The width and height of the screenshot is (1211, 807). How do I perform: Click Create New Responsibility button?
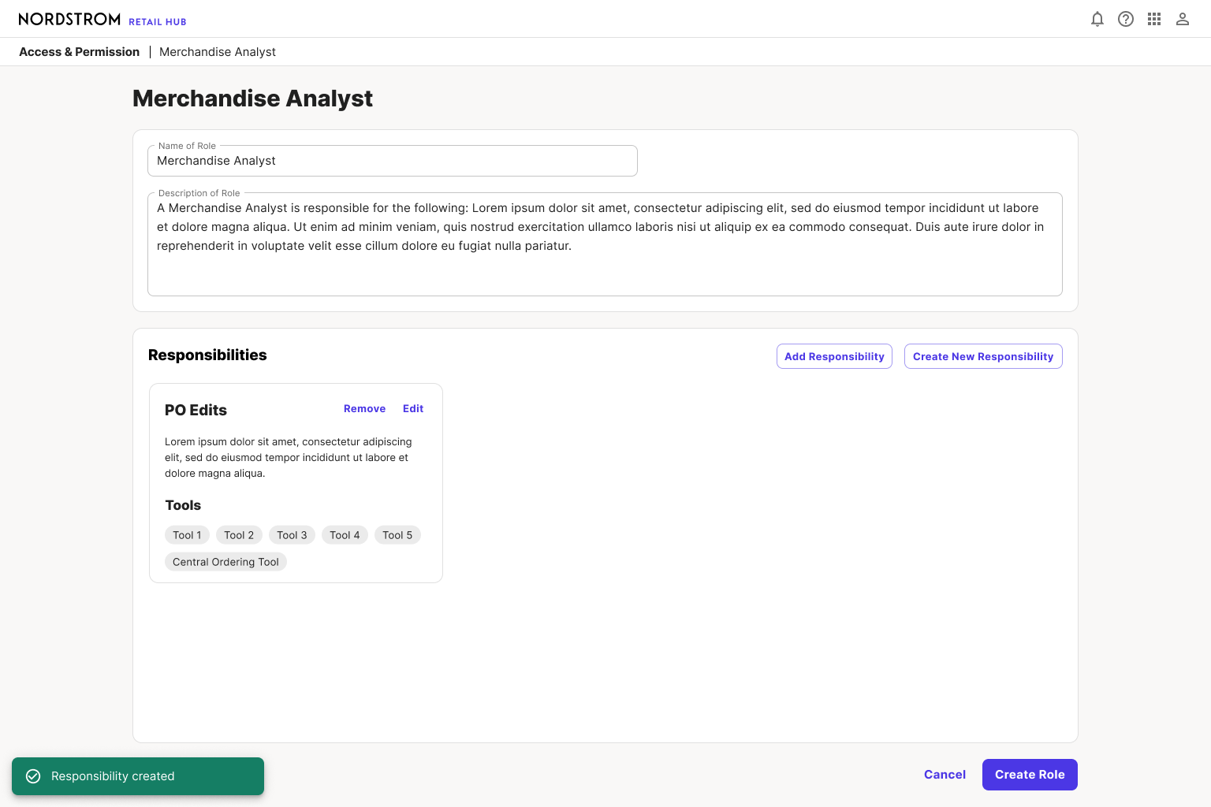[983, 356]
